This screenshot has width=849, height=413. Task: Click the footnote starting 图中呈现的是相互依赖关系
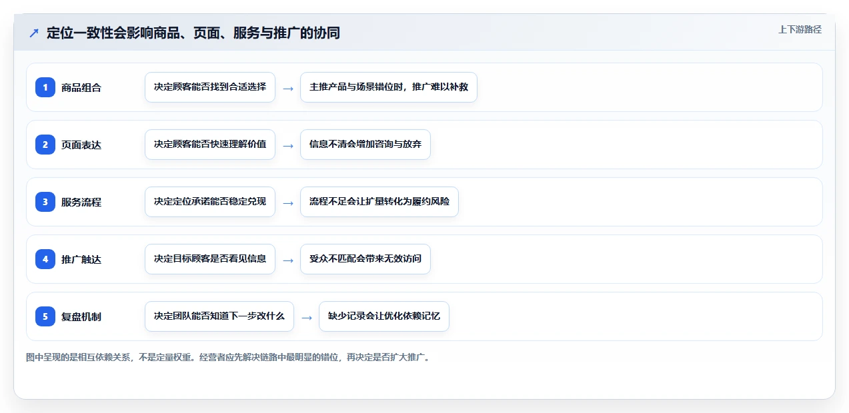(x=229, y=357)
